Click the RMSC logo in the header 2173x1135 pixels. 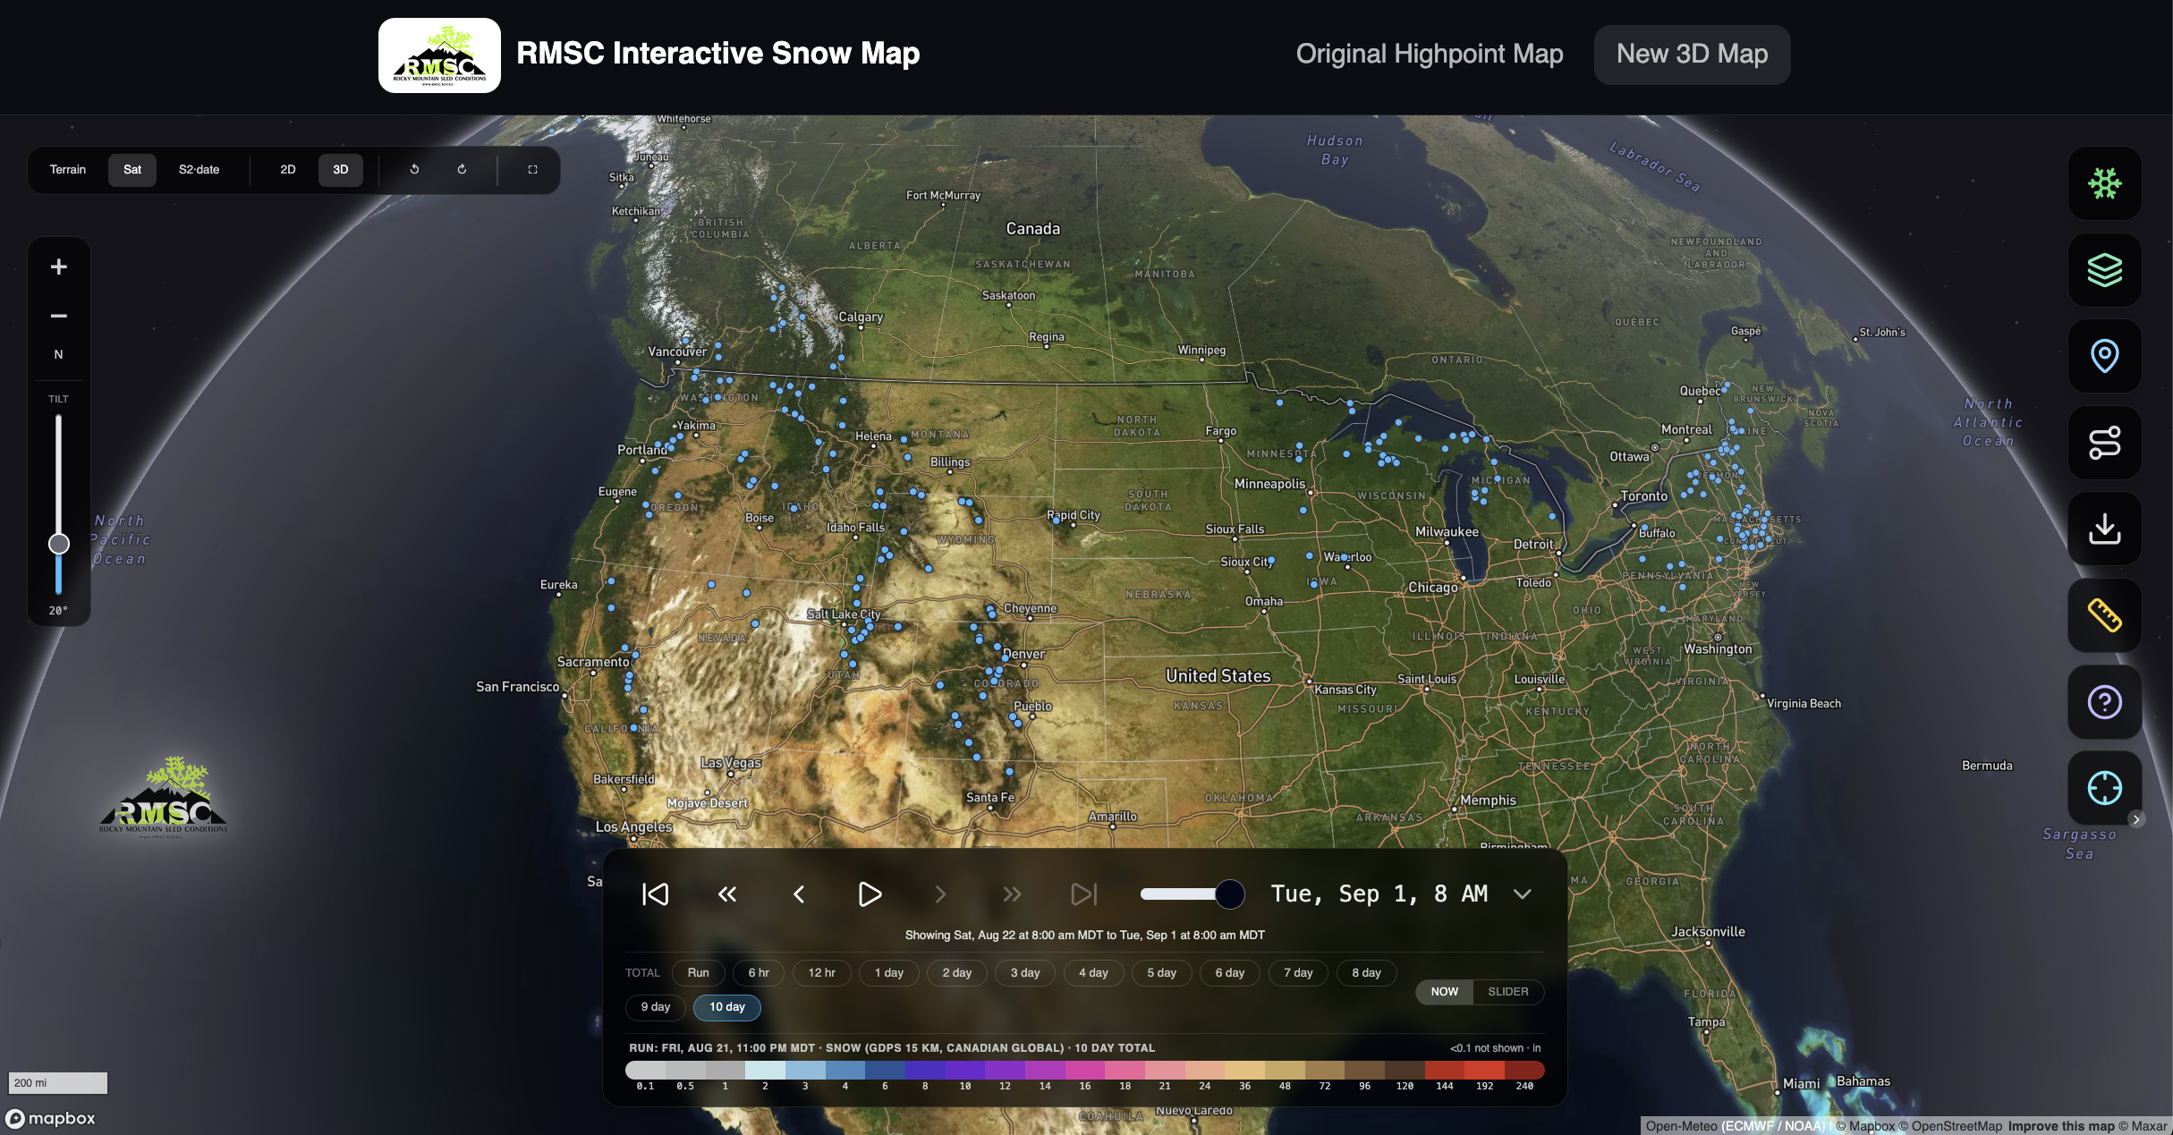(x=439, y=55)
